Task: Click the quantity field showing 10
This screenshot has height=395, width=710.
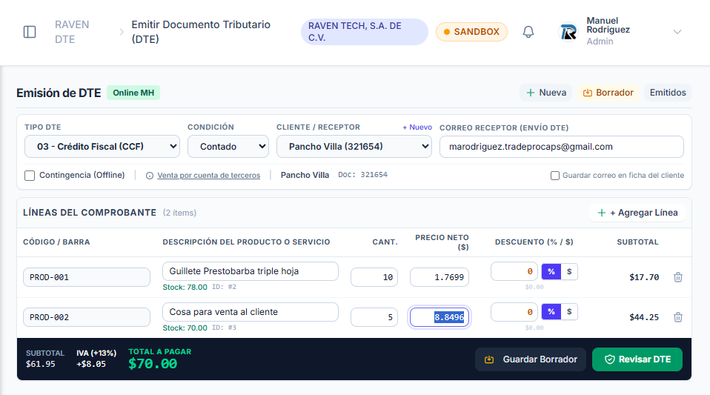Action: [x=374, y=277]
